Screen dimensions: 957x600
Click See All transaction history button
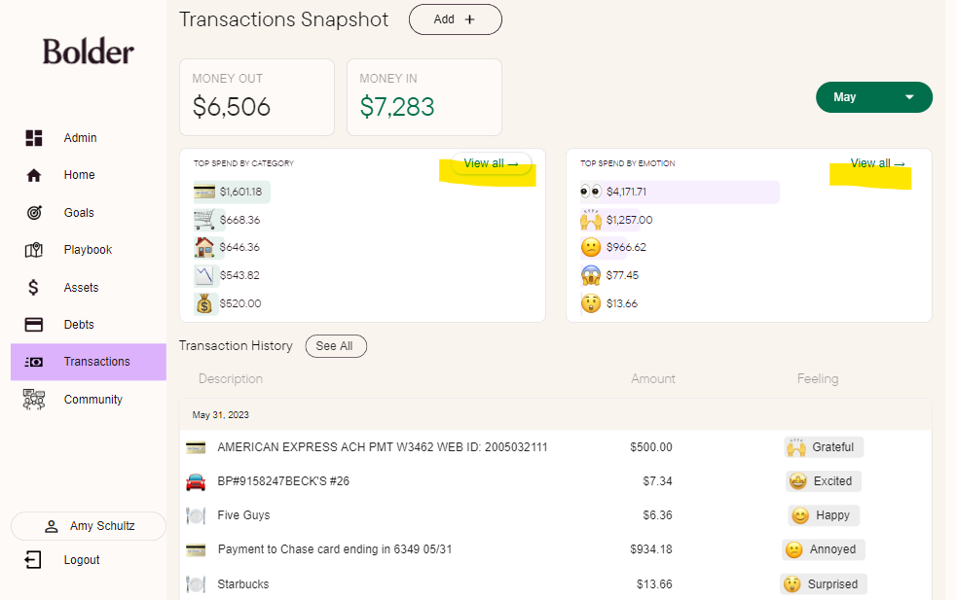(335, 346)
